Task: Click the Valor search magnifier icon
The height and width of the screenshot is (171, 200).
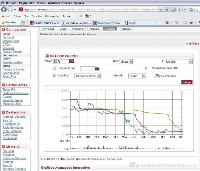Action: coord(71,61)
